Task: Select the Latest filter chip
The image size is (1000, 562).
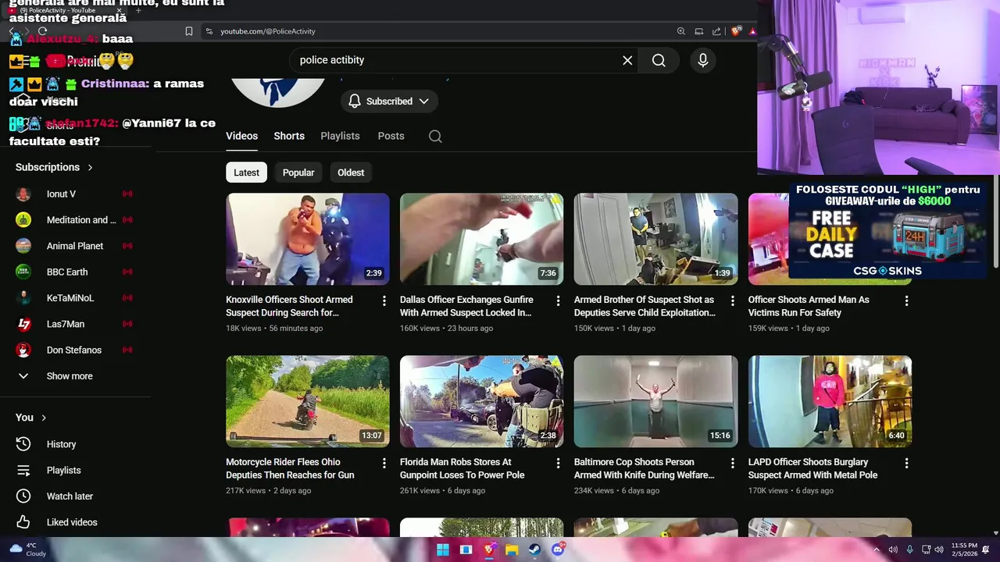Action: (246, 173)
